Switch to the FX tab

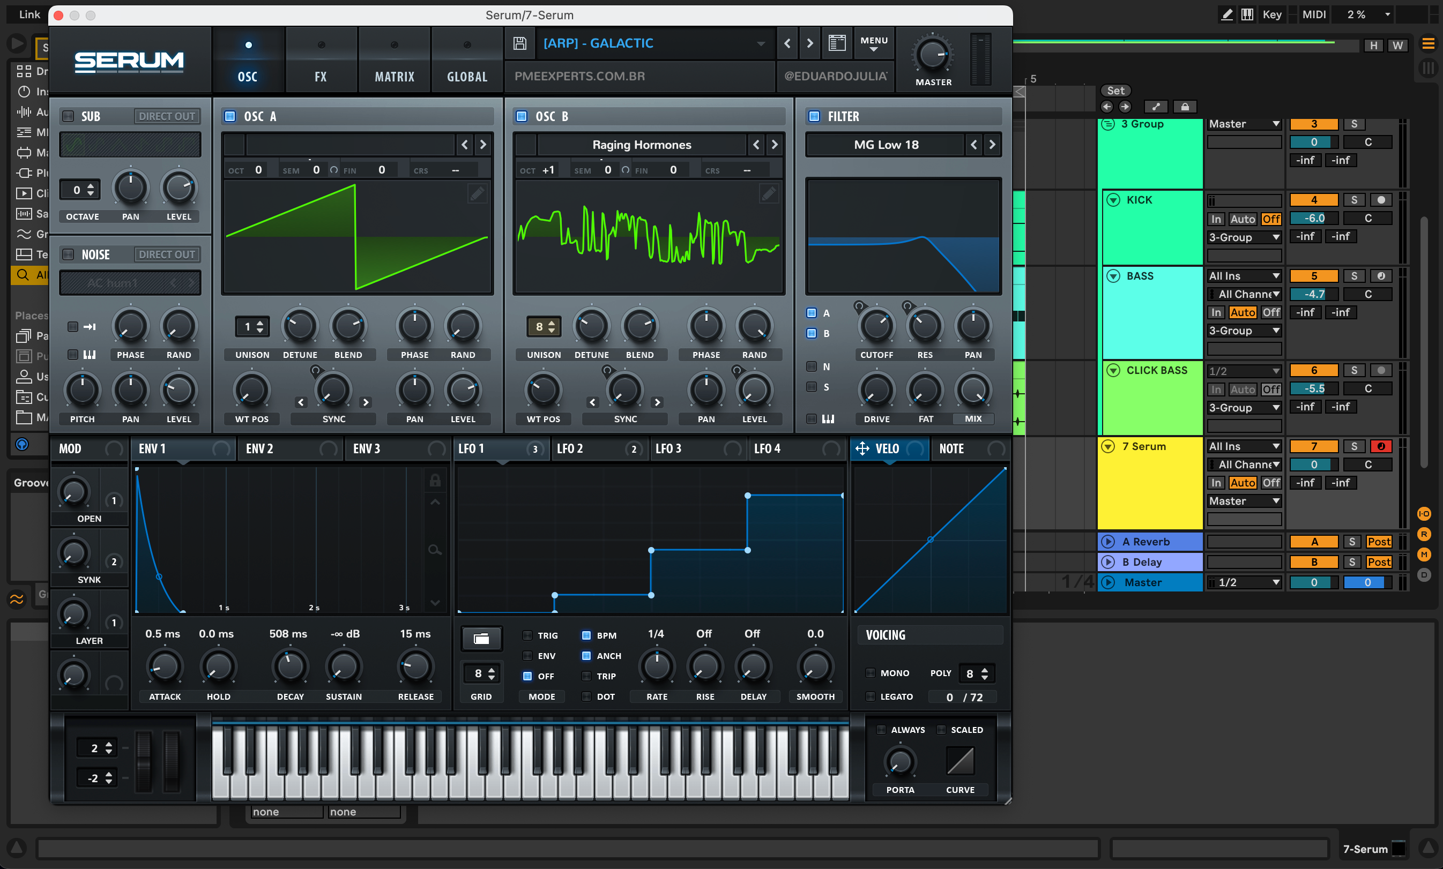[x=321, y=76]
